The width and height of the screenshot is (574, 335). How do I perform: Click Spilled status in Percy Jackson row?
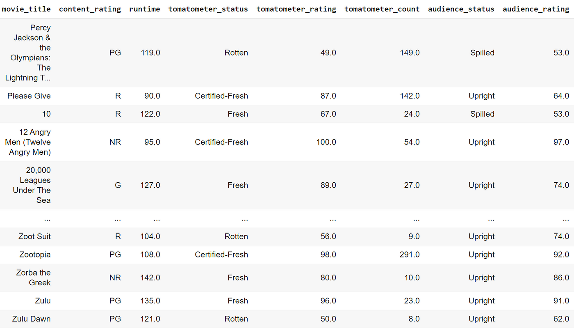click(x=483, y=53)
